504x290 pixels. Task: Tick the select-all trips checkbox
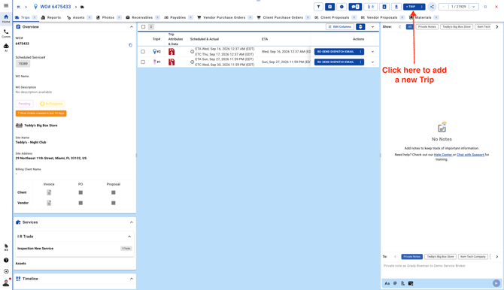coord(144,26)
